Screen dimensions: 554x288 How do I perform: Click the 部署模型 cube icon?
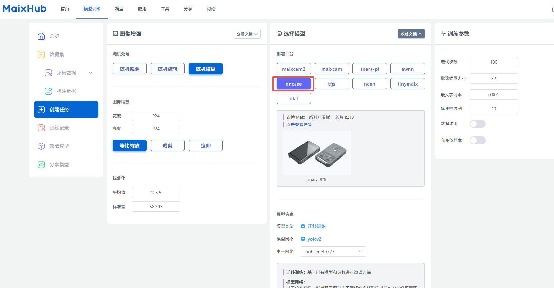pos(41,146)
